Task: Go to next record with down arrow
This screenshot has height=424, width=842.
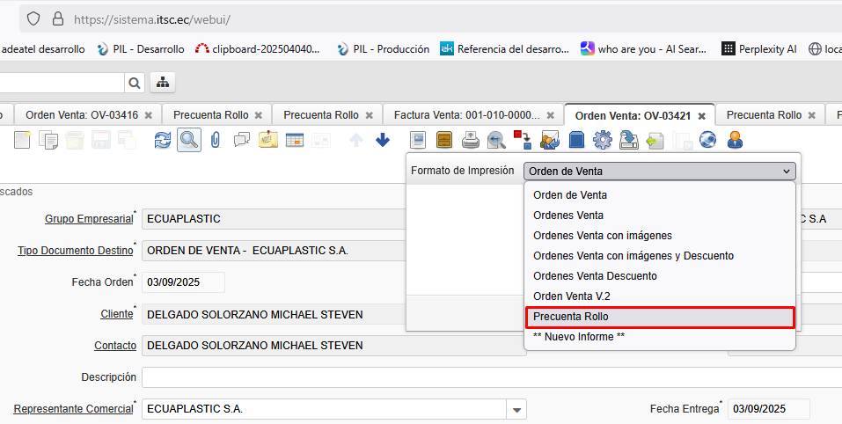Action: pyautogui.click(x=383, y=140)
